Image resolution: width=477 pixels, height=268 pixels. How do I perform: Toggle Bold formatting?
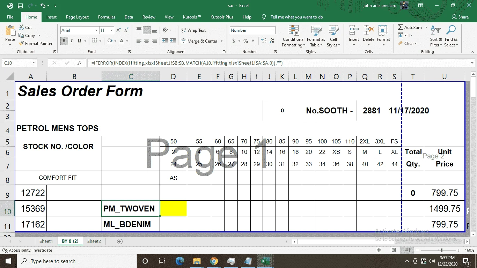(x=64, y=41)
